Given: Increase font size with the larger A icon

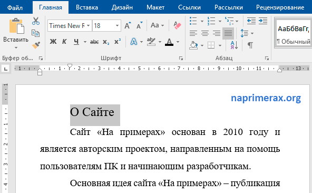Looking at the screenshot, I should point(128,25).
